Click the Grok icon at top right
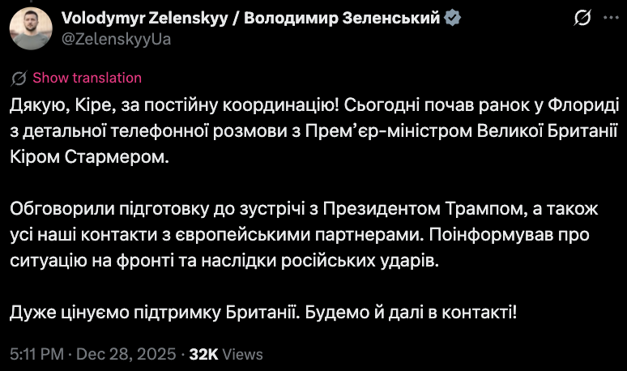 coord(581,17)
